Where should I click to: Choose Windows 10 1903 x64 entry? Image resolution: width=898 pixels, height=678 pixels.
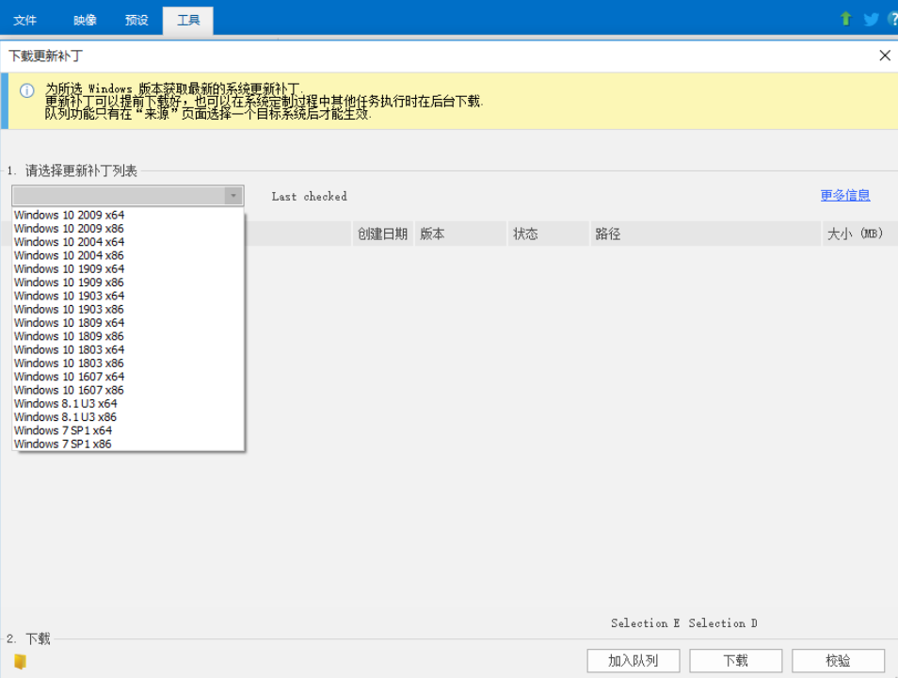point(128,296)
